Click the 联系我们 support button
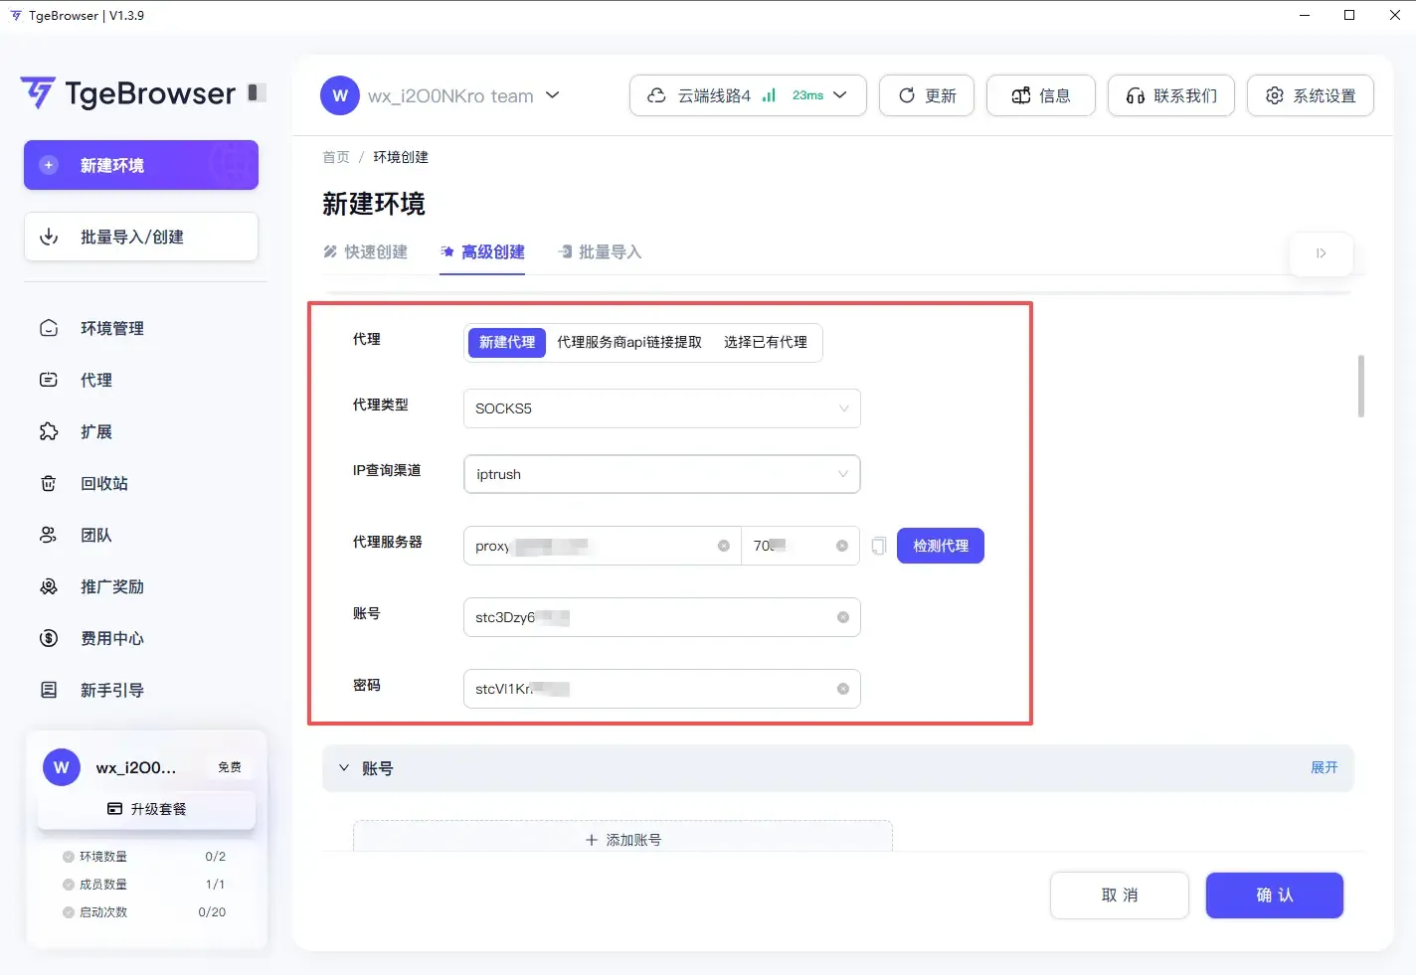 (x=1171, y=95)
